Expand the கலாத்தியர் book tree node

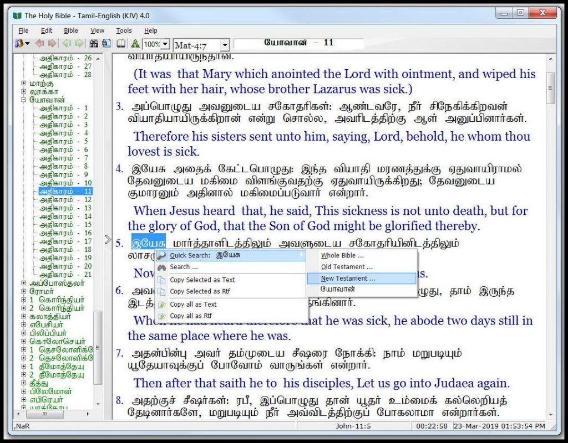click(x=24, y=316)
